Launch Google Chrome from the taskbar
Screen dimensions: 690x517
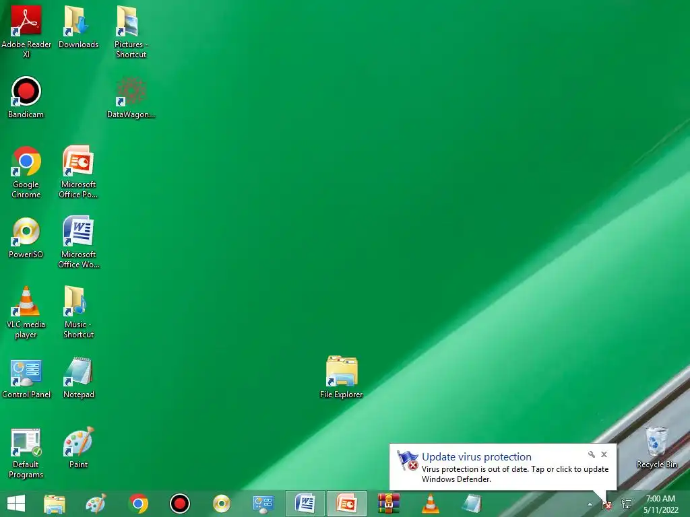point(138,504)
